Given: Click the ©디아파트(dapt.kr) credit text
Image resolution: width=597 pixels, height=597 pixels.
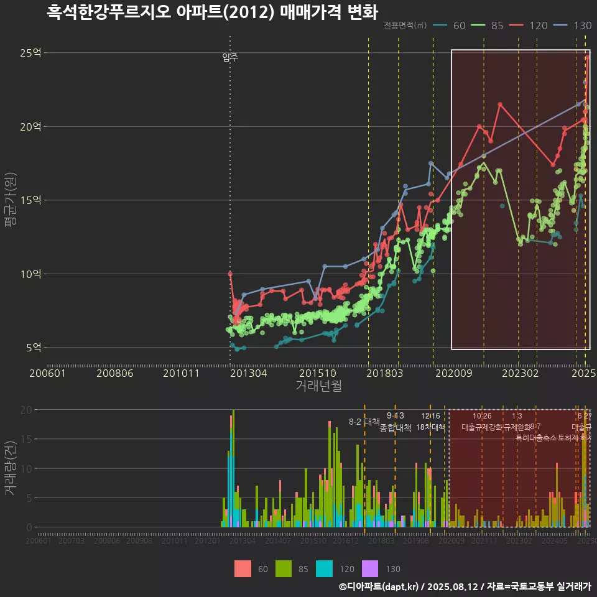Looking at the screenshot, I should click(379, 586).
